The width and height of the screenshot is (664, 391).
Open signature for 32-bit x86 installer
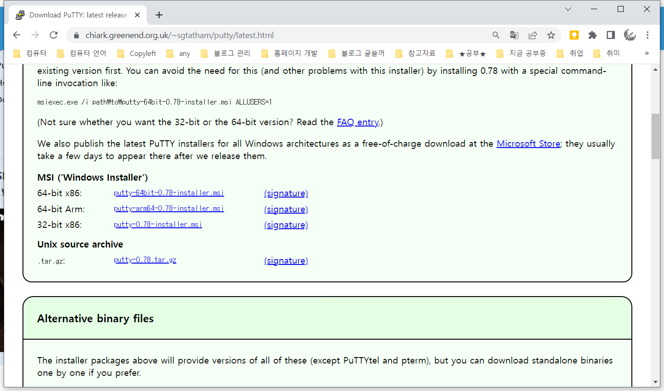pyautogui.click(x=286, y=225)
